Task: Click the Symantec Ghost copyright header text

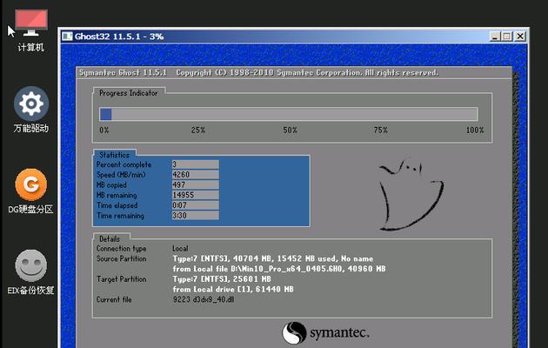Action: 258,73
